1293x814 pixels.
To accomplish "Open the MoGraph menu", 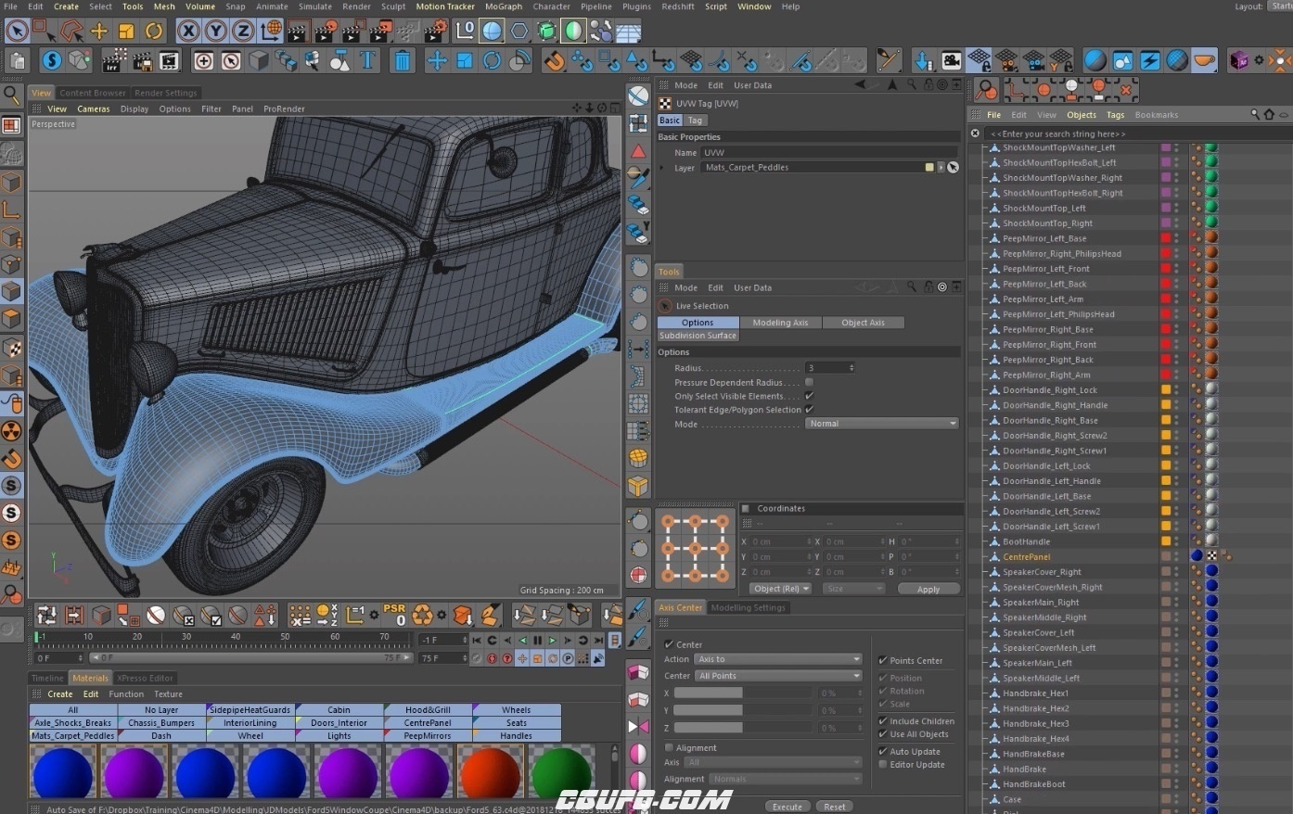I will pyautogui.click(x=503, y=6).
